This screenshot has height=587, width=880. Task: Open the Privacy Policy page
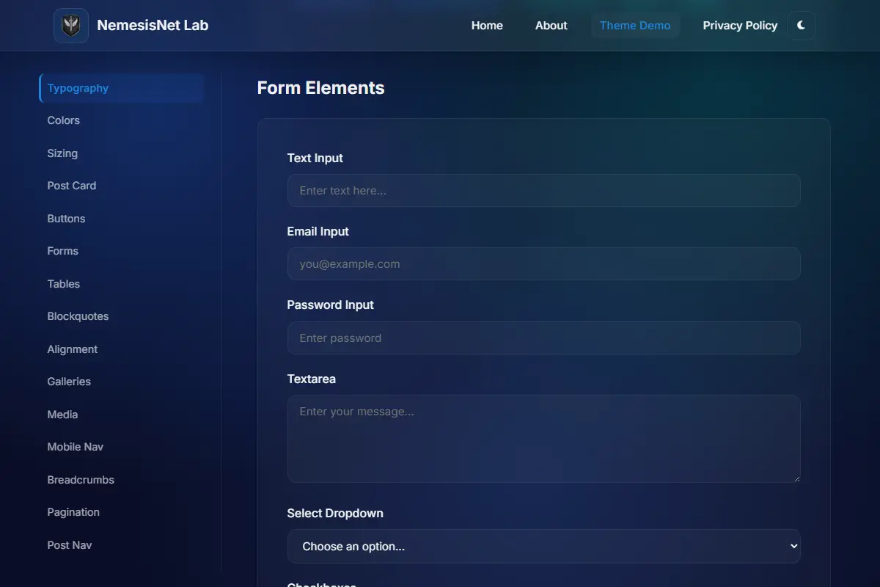click(x=740, y=26)
